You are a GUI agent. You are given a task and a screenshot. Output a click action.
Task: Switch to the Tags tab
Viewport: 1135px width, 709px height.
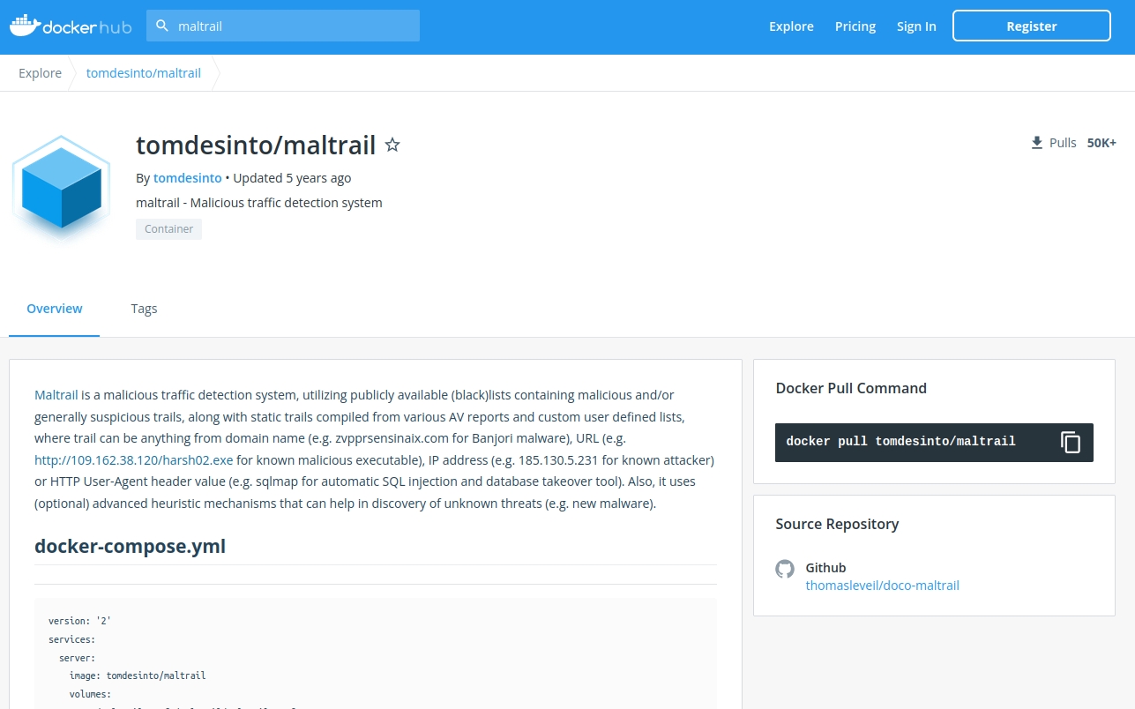point(144,309)
